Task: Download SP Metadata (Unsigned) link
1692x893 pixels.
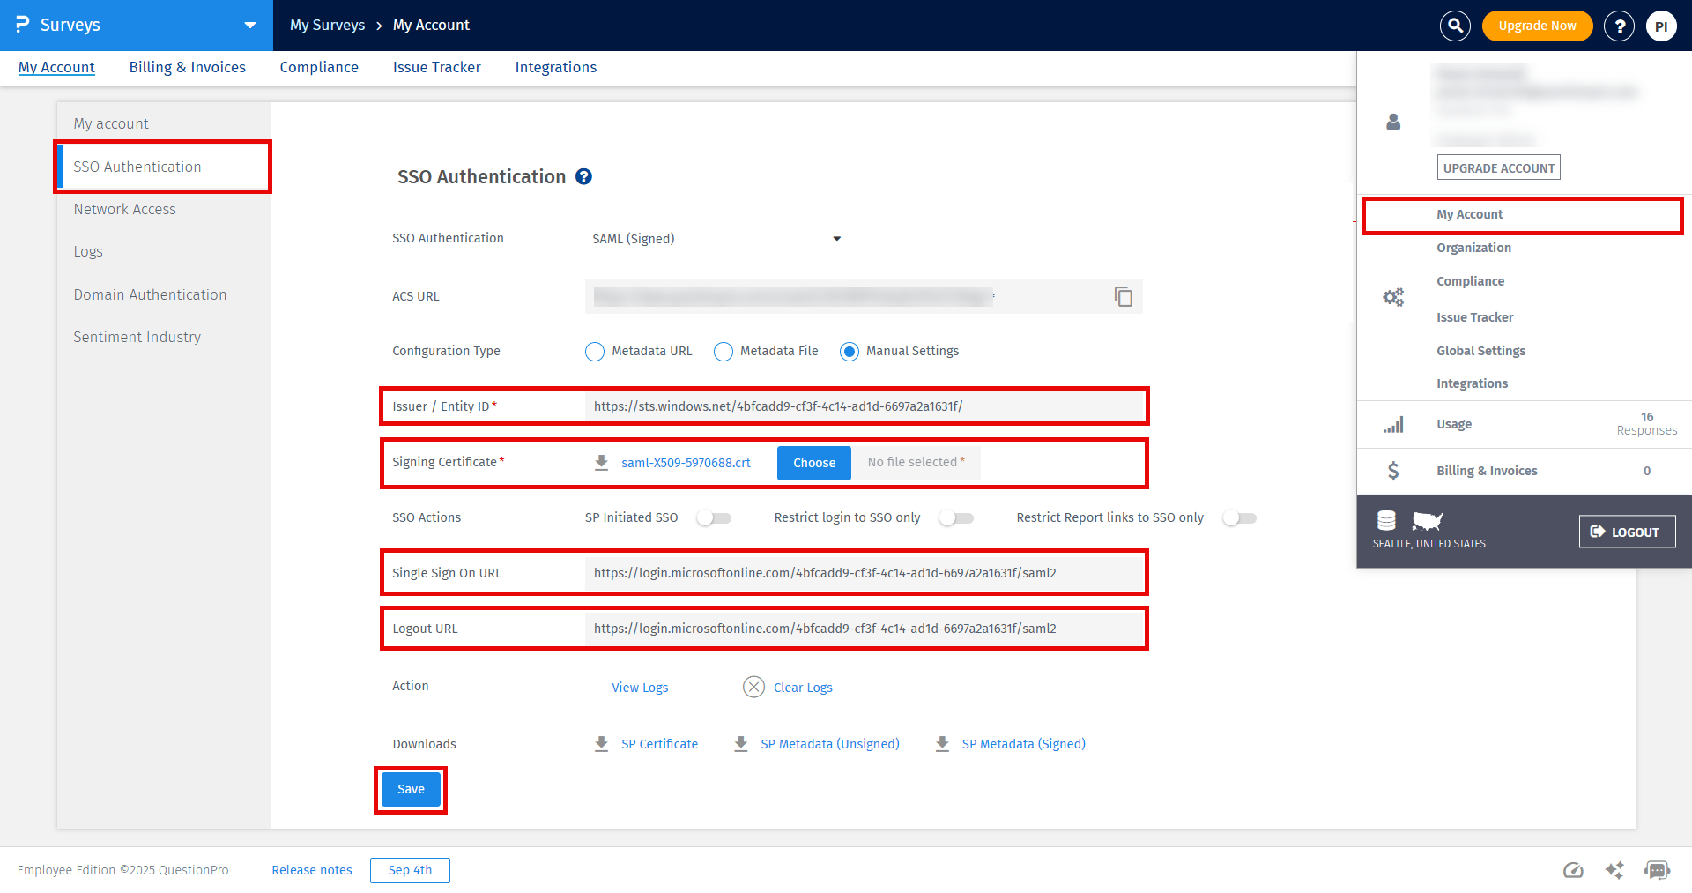Action: pyautogui.click(x=830, y=744)
